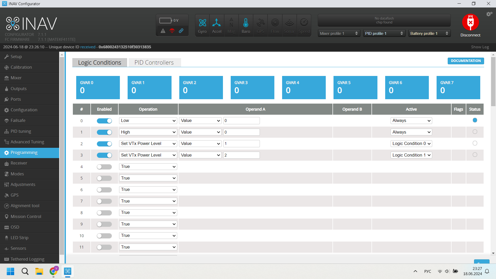Click Operand A value field of row 2
Image resolution: width=496 pixels, height=279 pixels.
point(241,144)
